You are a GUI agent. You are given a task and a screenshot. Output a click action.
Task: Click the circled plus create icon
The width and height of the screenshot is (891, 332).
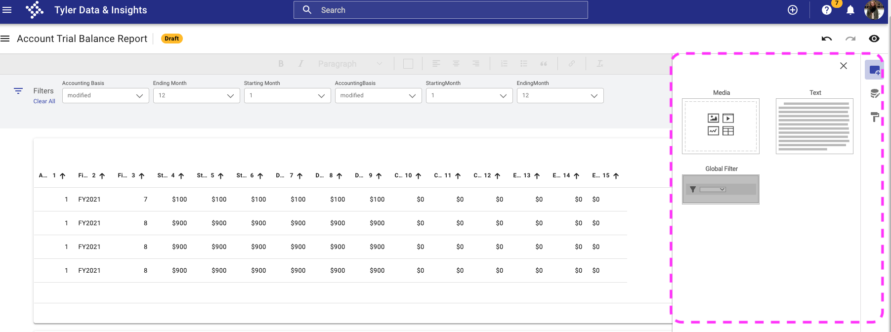pyautogui.click(x=793, y=10)
